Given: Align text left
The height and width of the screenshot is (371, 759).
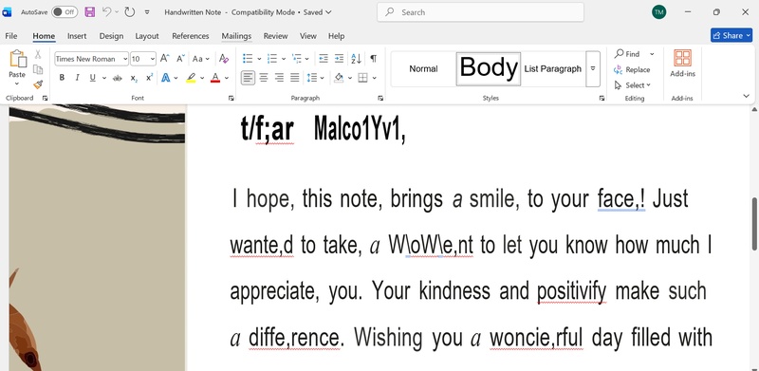Looking at the screenshot, I should 248,78.
